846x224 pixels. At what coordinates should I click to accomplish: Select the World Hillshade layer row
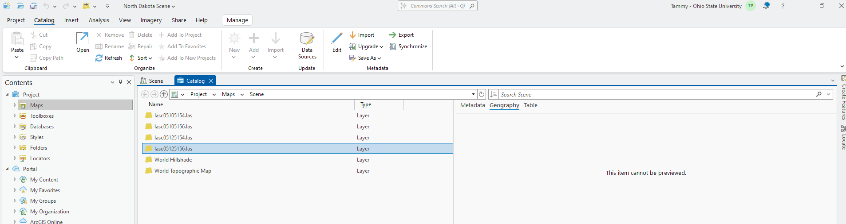[x=173, y=160]
